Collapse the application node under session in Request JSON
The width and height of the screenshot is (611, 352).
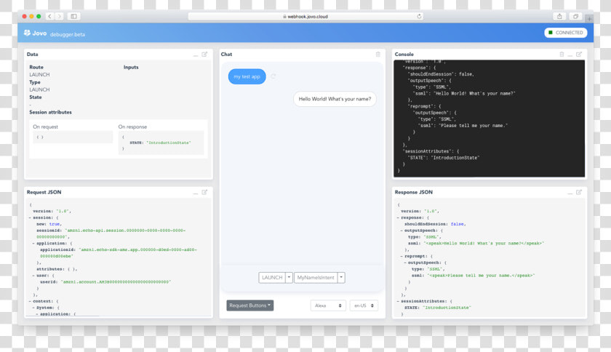(x=33, y=243)
